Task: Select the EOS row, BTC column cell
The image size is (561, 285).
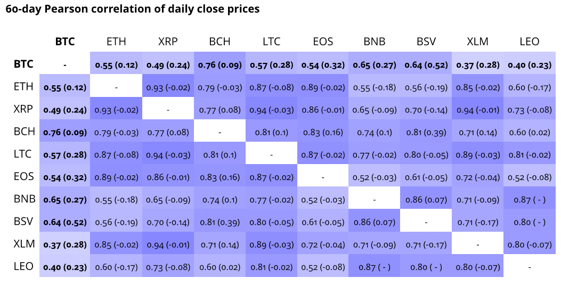Action: (x=65, y=177)
